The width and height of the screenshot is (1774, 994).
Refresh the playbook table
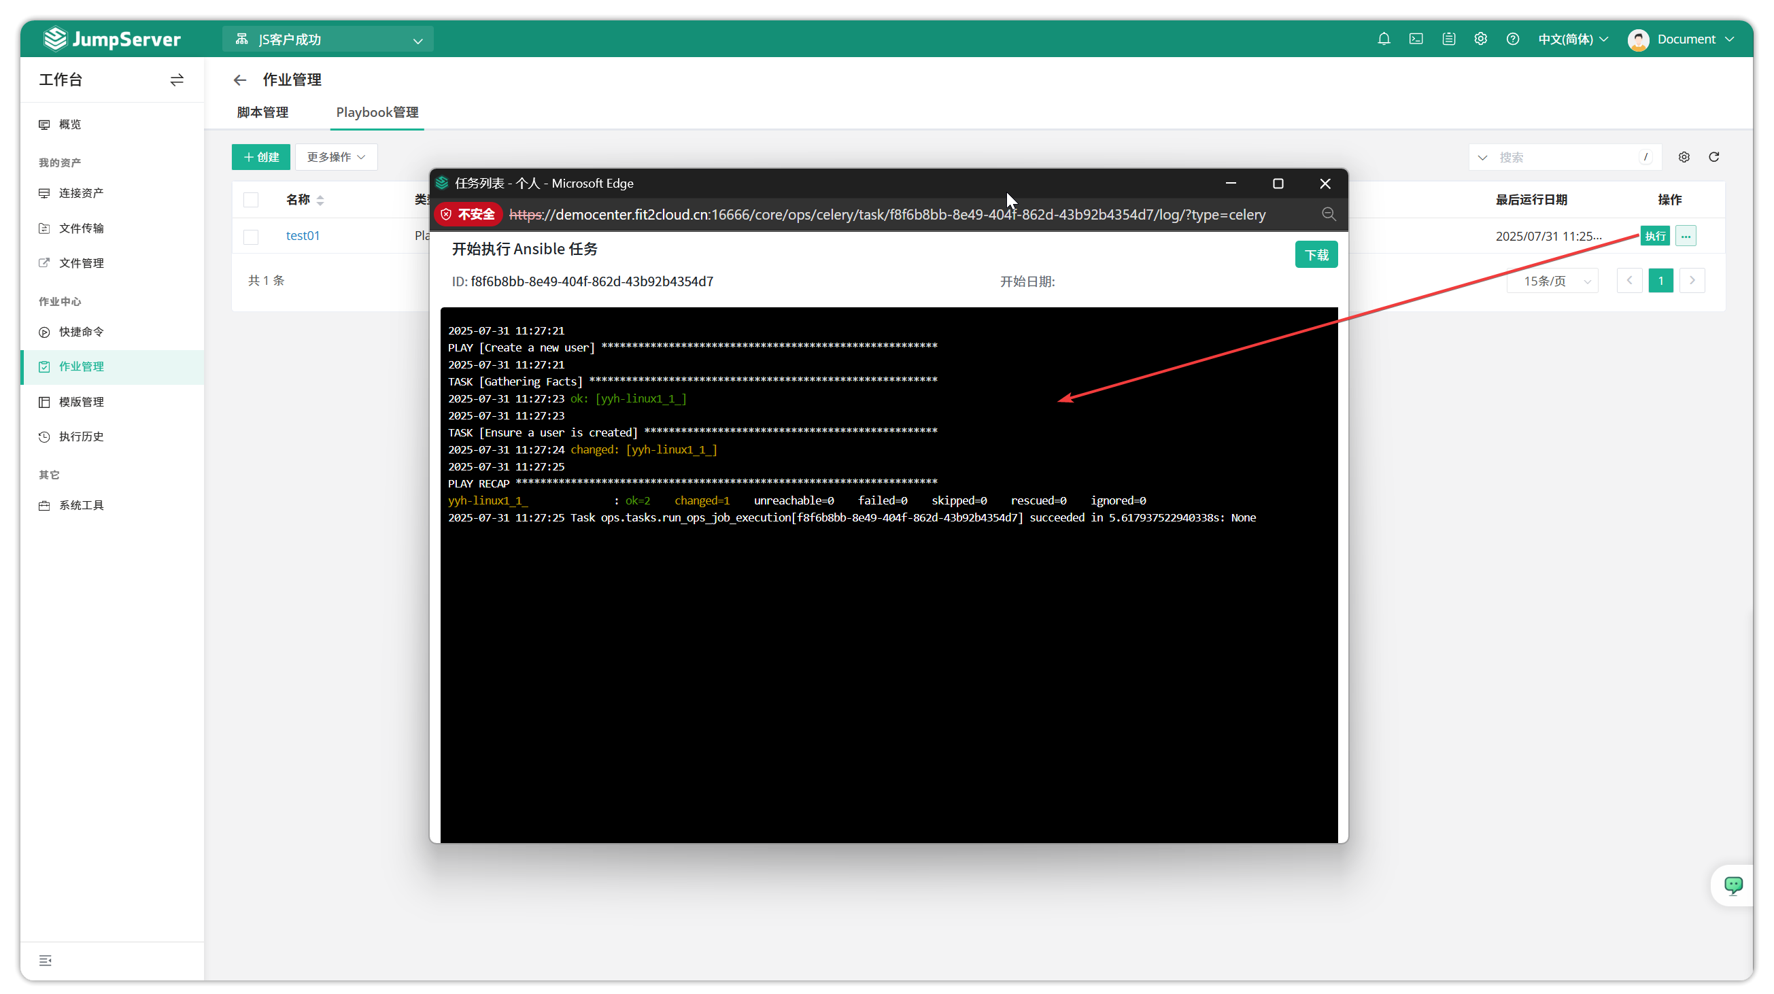1714,157
